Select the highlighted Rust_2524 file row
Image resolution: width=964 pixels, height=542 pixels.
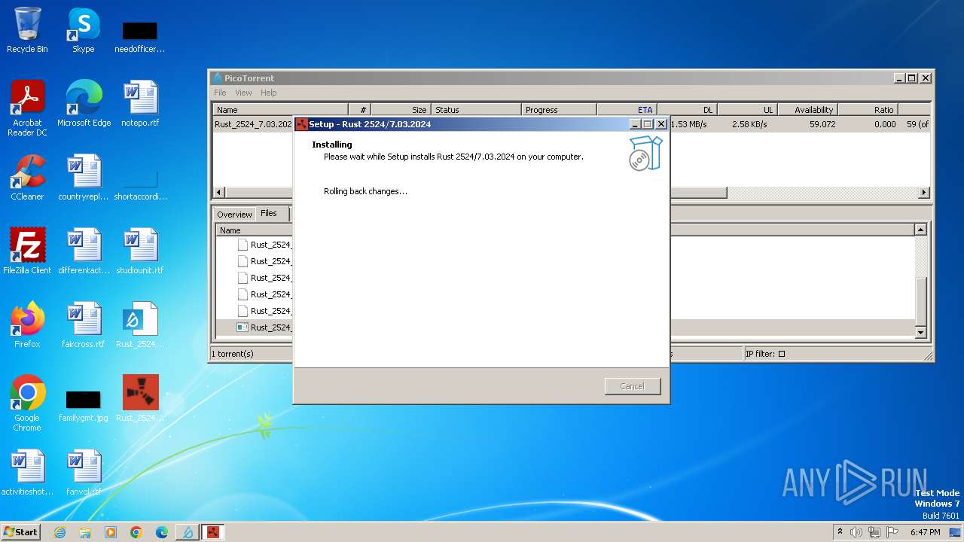tap(566, 327)
